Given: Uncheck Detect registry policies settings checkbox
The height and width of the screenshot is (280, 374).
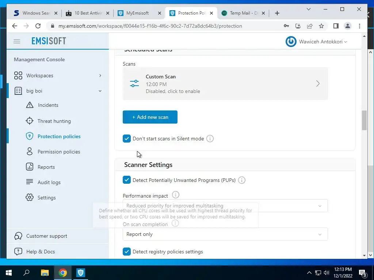Looking at the screenshot, I should click(x=127, y=252).
